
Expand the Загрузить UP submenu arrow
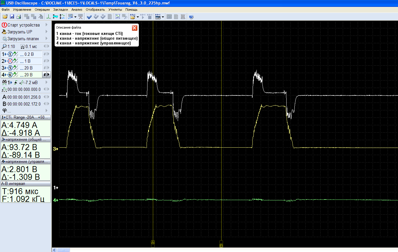(46, 32)
